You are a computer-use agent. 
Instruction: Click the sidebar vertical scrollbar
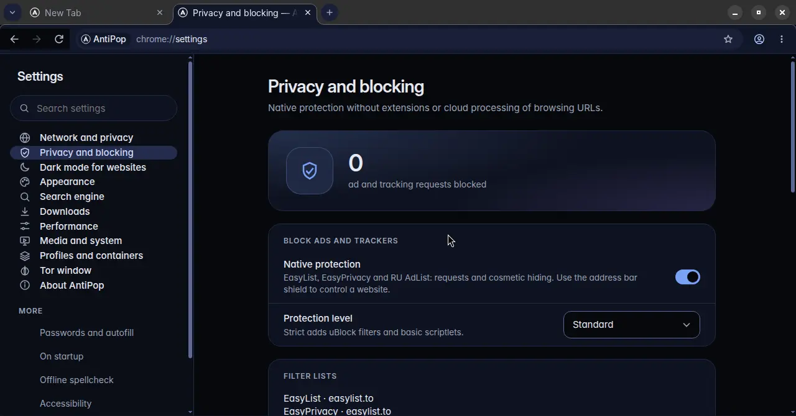point(190,210)
